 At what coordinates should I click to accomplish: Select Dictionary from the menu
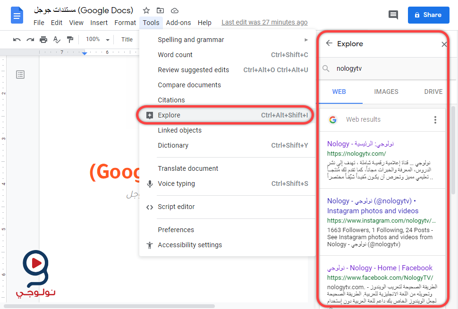tap(227, 145)
